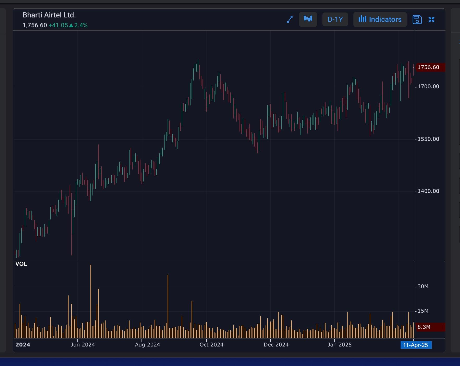This screenshot has height=366, width=460.
Task: Open the candlestick chart type selector
Action: point(308,19)
